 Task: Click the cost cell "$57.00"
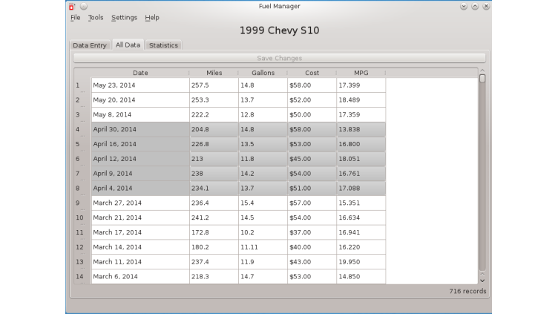312,203
